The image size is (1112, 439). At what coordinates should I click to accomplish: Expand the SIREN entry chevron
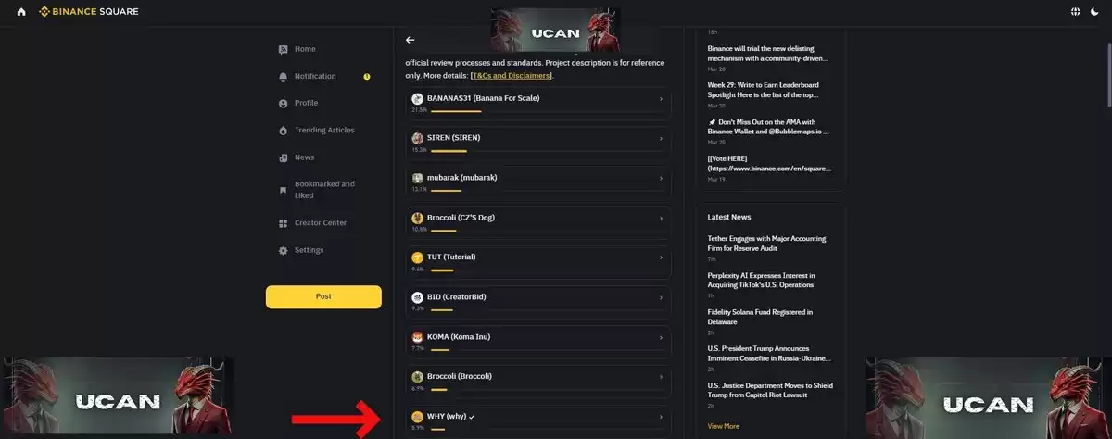(661, 139)
